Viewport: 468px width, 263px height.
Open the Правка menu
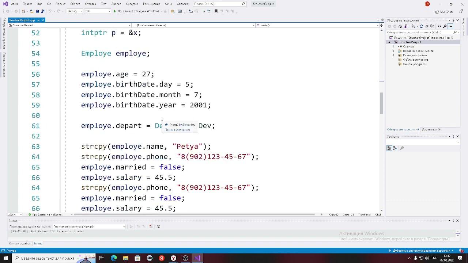click(27, 4)
